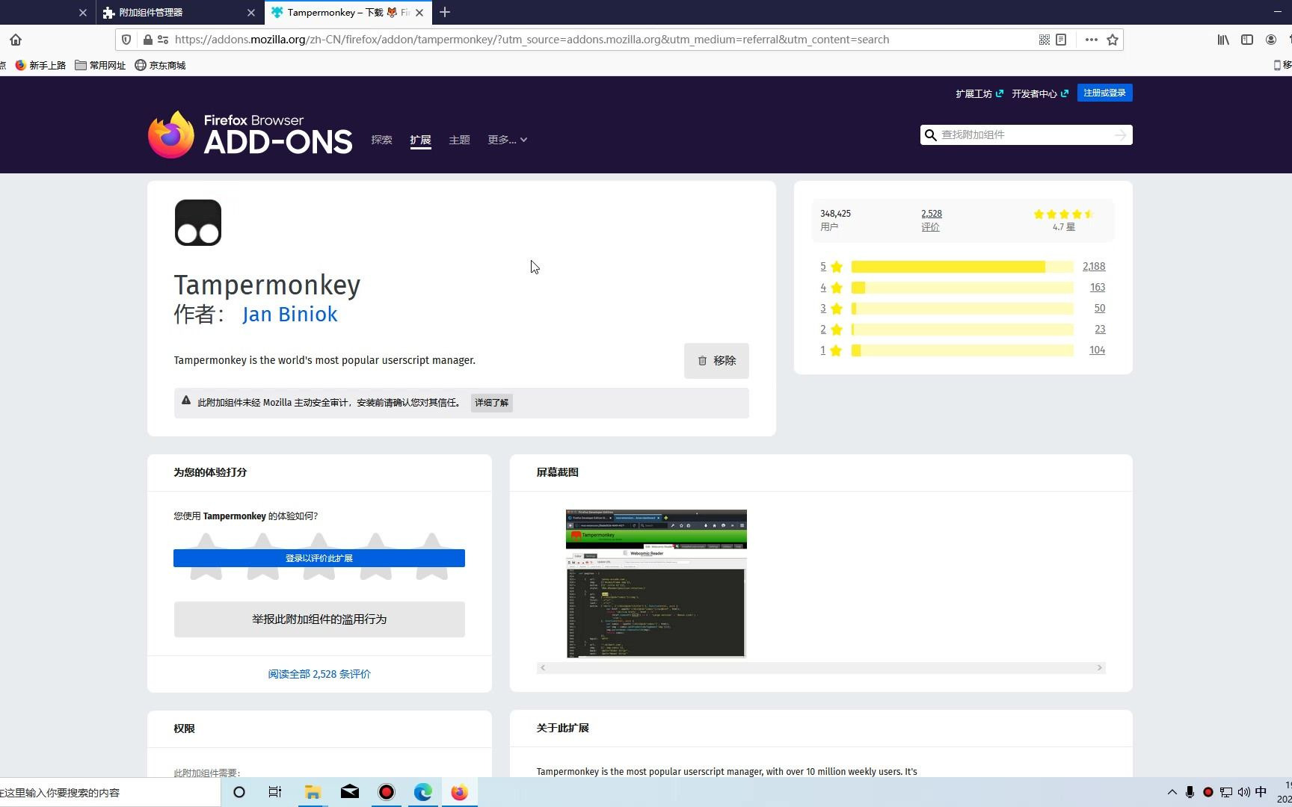Toggle reader view icon
1292x807 pixels.
1061,40
